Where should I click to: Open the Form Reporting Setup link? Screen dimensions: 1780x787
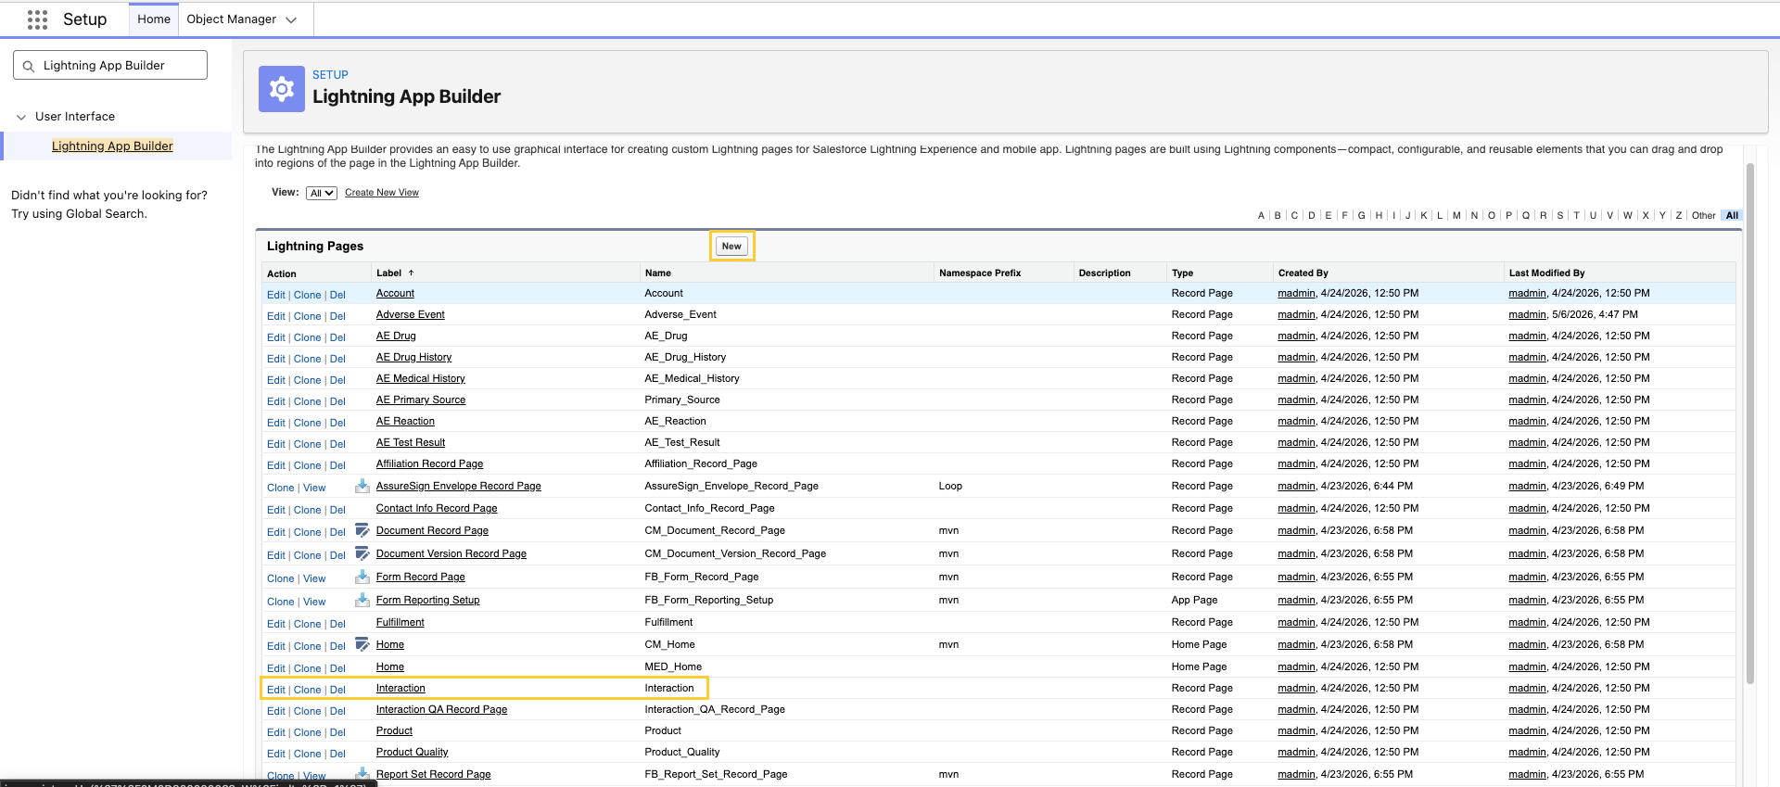pyautogui.click(x=428, y=600)
